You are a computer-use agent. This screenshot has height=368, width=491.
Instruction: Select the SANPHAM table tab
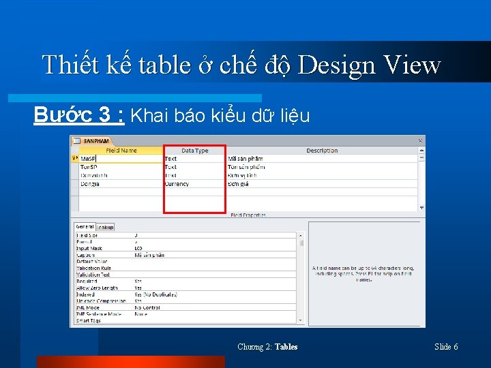(x=92, y=141)
